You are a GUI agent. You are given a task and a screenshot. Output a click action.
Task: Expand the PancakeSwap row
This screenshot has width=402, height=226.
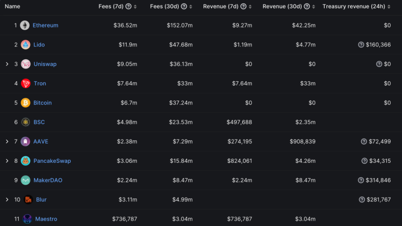(x=7, y=161)
